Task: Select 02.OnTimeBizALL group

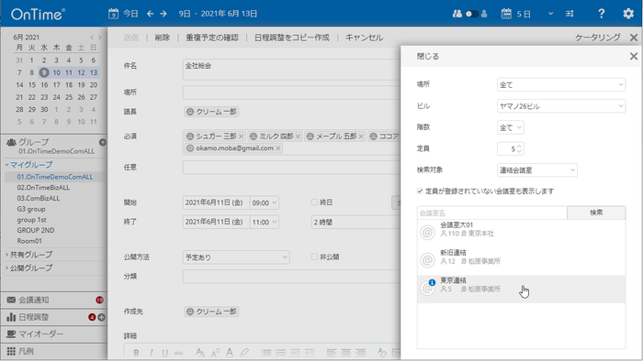Action: [43, 187]
